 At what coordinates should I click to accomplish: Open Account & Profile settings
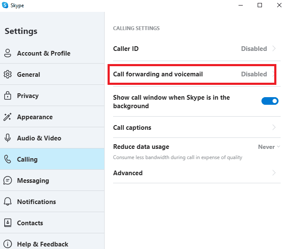tap(52, 53)
